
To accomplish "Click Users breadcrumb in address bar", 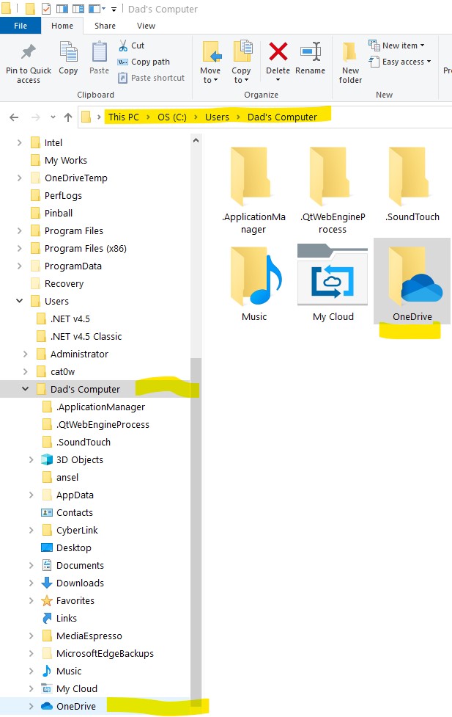I will [x=217, y=117].
